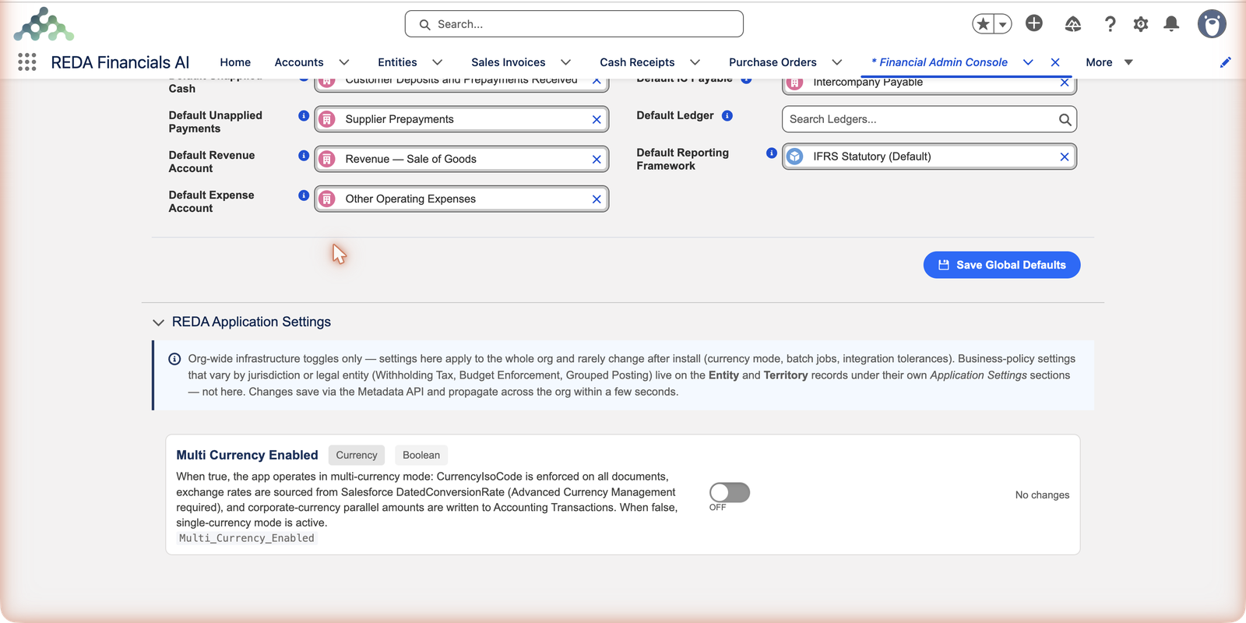Viewport: 1246px width, 623px height.
Task: Toggle the Multi Currency Enabled switch
Action: (x=730, y=492)
